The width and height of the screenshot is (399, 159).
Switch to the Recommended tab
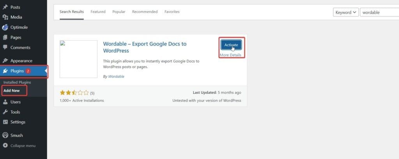point(145,12)
